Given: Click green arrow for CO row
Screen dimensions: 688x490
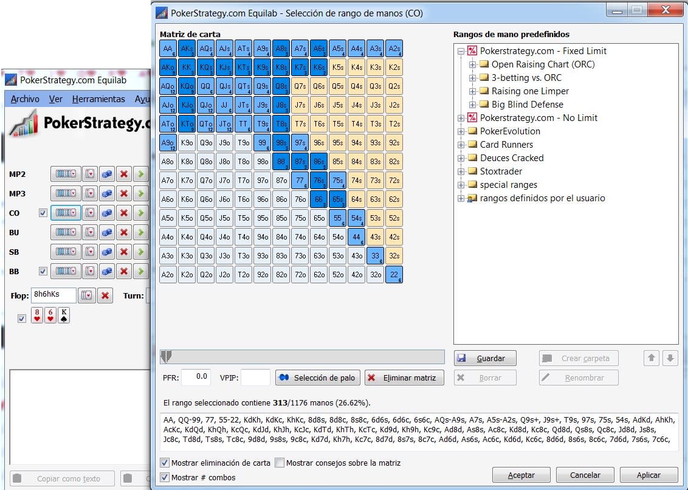Looking at the screenshot, I should point(141,213).
